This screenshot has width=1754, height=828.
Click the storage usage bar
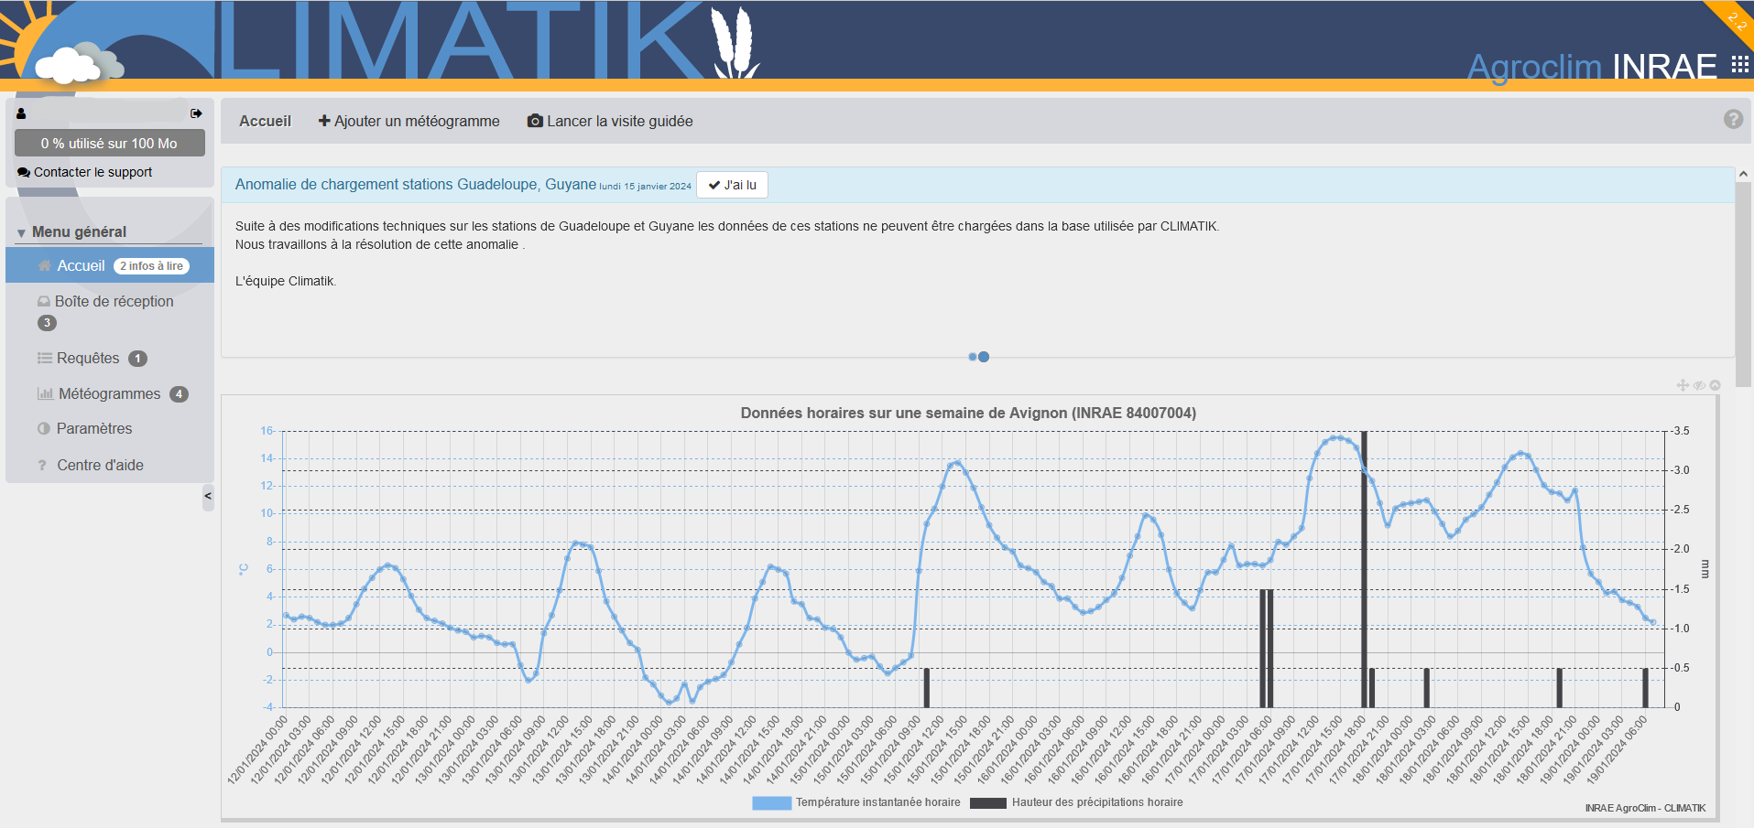(x=109, y=144)
